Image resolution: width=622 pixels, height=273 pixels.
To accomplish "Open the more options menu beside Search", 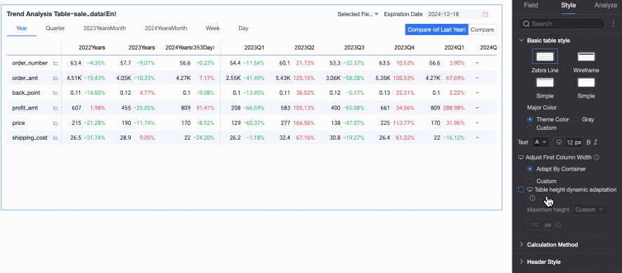I will [x=614, y=24].
